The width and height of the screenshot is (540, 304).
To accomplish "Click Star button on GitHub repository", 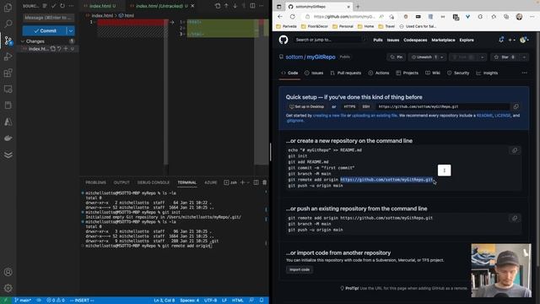I will [x=505, y=57].
